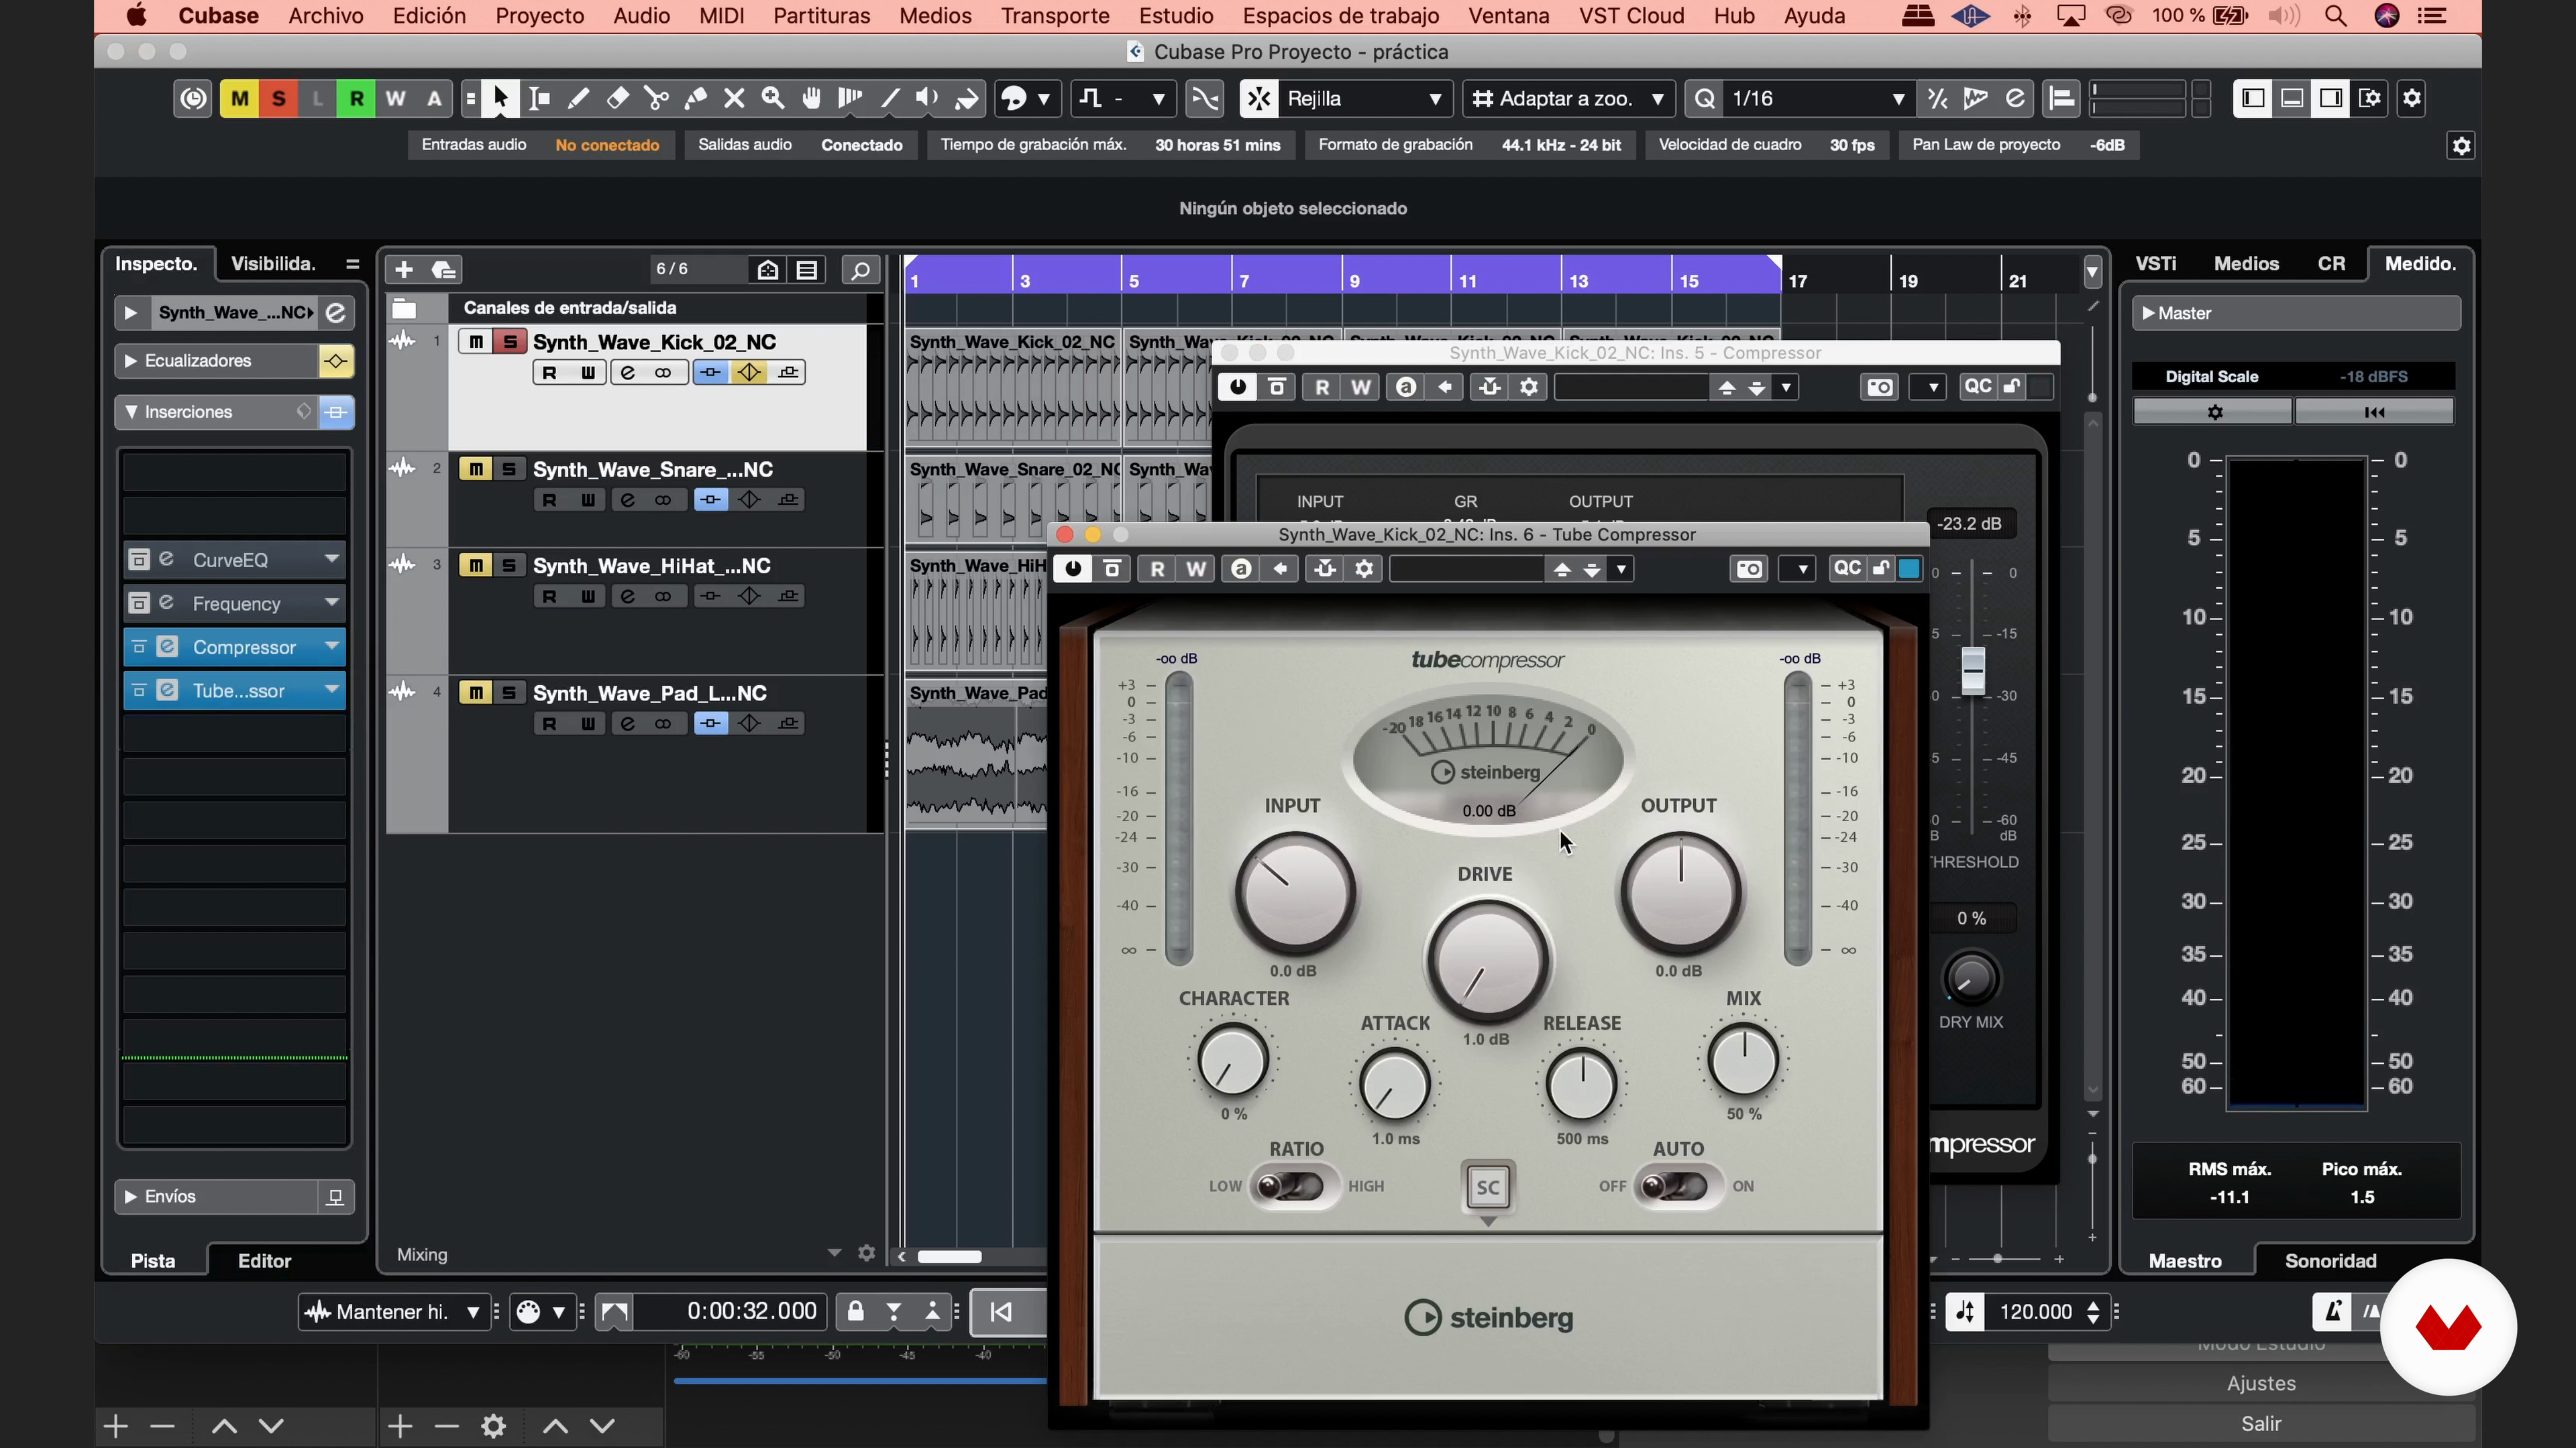The height and width of the screenshot is (1448, 2576).
Task: Switch to the Visibilida. tab
Action: (x=273, y=264)
